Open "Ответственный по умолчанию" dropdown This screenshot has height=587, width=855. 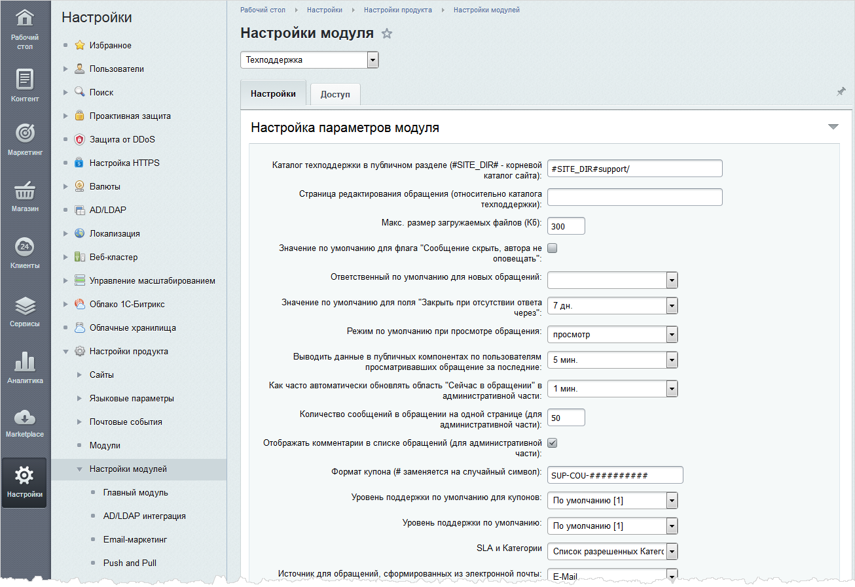[612, 280]
